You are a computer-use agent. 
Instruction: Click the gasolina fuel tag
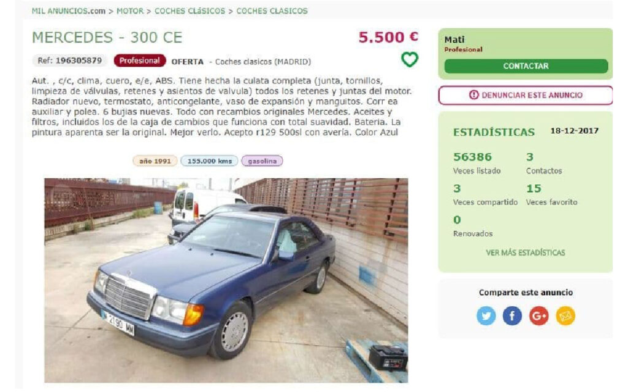tap(262, 161)
